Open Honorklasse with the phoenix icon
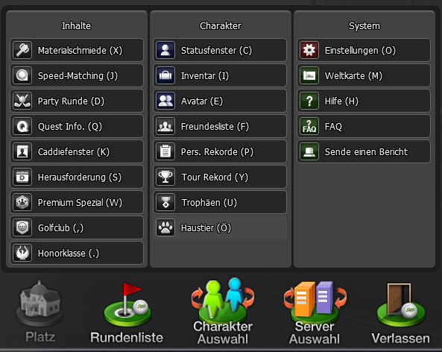The width and height of the screenshot is (442, 352). [x=22, y=253]
